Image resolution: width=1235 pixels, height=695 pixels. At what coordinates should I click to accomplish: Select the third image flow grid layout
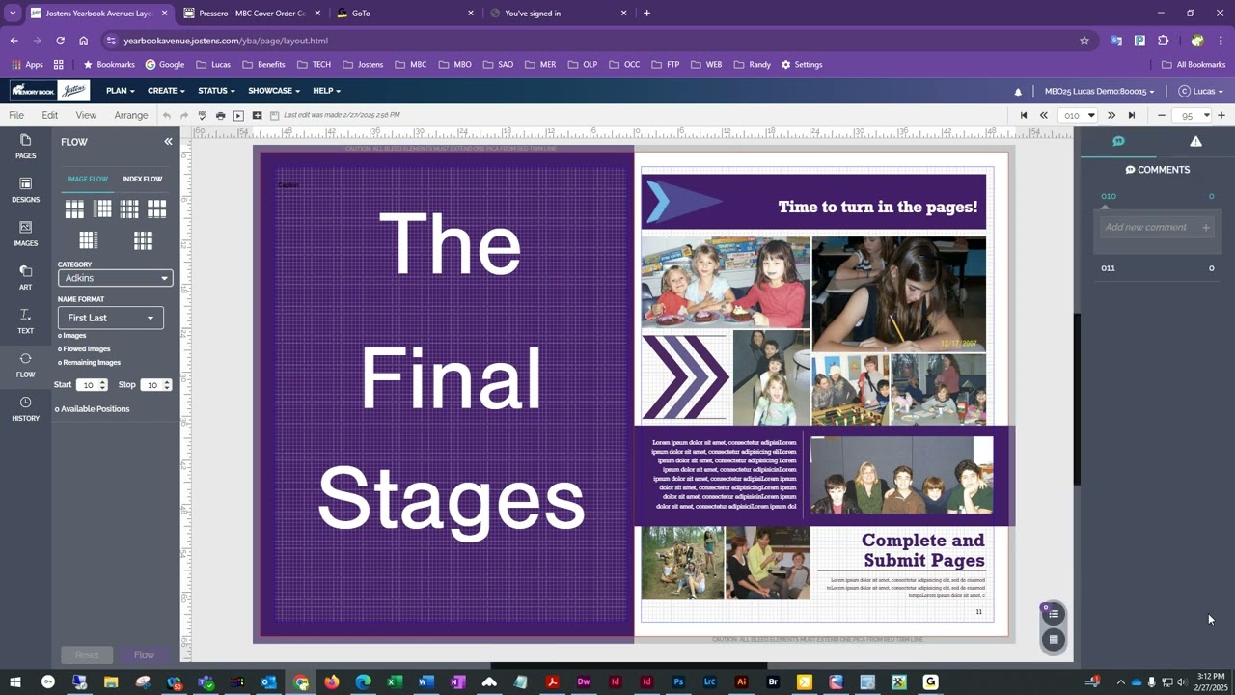coord(129,208)
